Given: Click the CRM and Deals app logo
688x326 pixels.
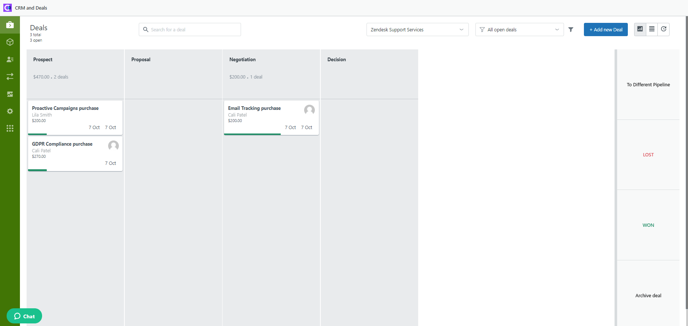Looking at the screenshot, I should pyautogui.click(x=7, y=8).
